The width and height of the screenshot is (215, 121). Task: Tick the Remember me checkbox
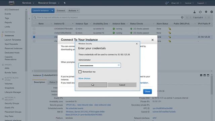click(x=80, y=72)
